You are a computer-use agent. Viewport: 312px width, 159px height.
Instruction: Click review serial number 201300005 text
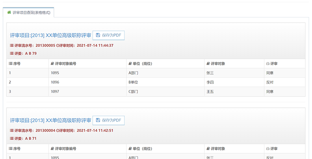click(x=45, y=46)
